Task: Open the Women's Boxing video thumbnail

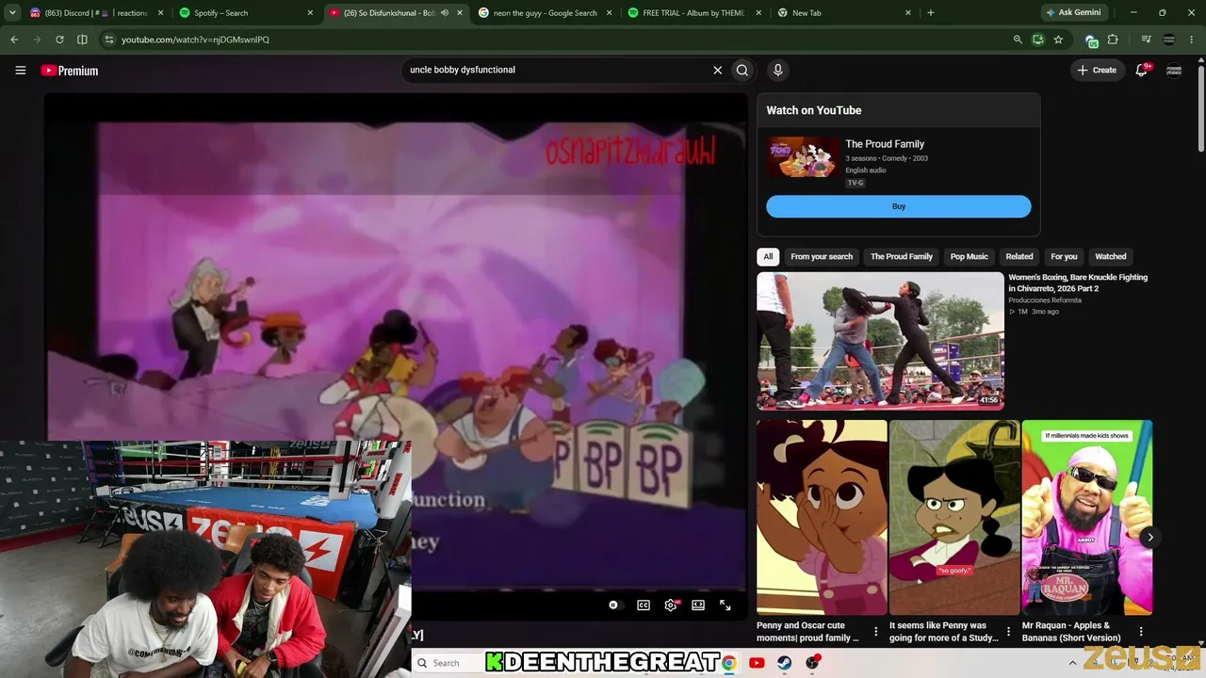Action: tap(880, 341)
